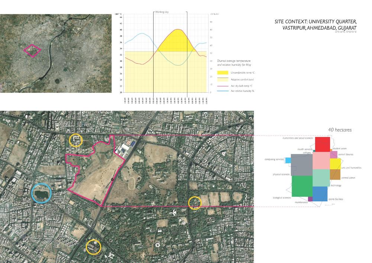Image resolution: width=372 pixels, height=263 pixels.
Task: Click the yellow circle right of site
Action: (x=195, y=203)
